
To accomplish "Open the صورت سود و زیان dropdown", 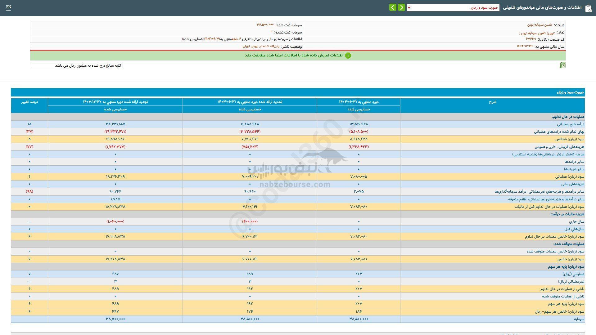I will [x=453, y=8].
